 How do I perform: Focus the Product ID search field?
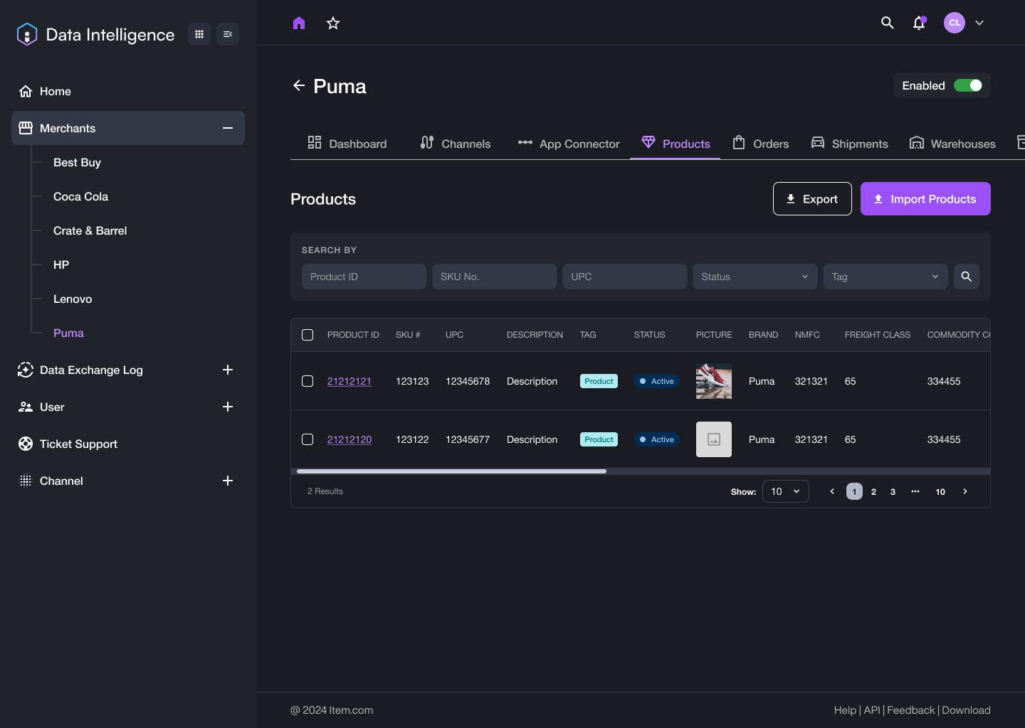[364, 277]
